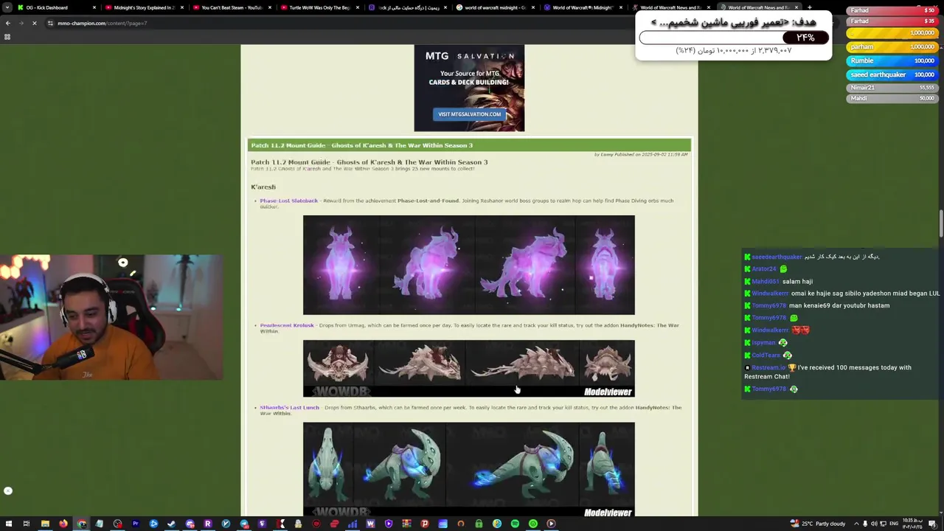The width and height of the screenshot is (944, 531).
Task: Open the green padlock taskbar app
Action: tap(479, 524)
